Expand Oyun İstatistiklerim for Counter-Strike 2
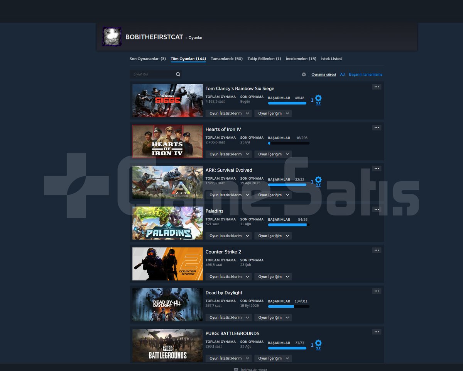Image resolution: width=463 pixels, height=371 pixels. 228,277
